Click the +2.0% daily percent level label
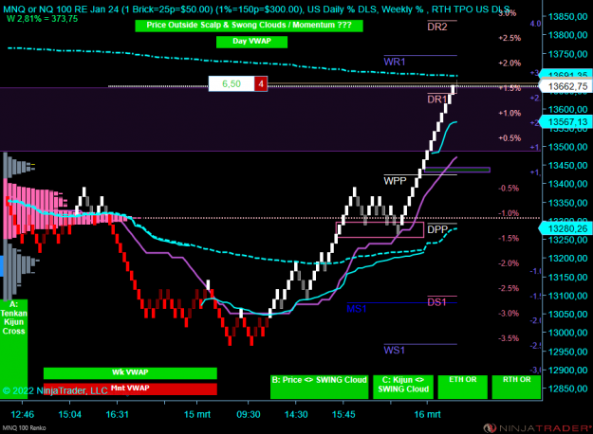This screenshot has height=434, width=593. pos(510,63)
